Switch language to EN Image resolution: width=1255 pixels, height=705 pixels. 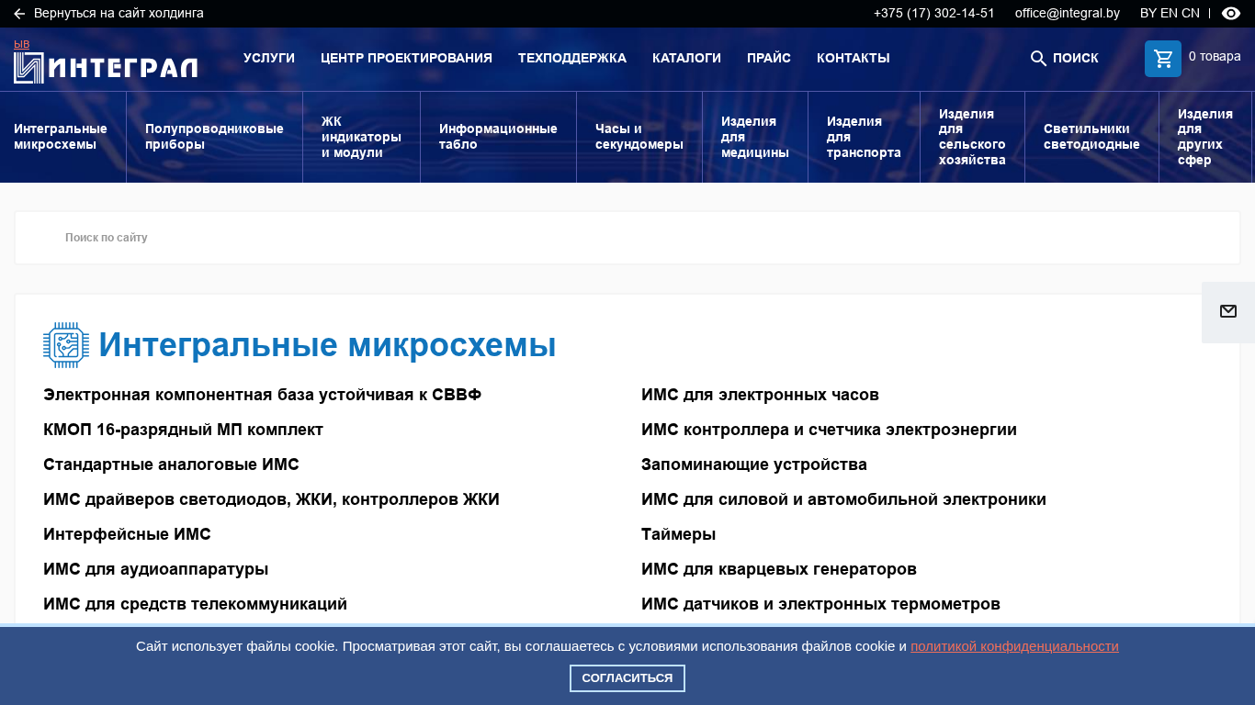click(x=1169, y=14)
